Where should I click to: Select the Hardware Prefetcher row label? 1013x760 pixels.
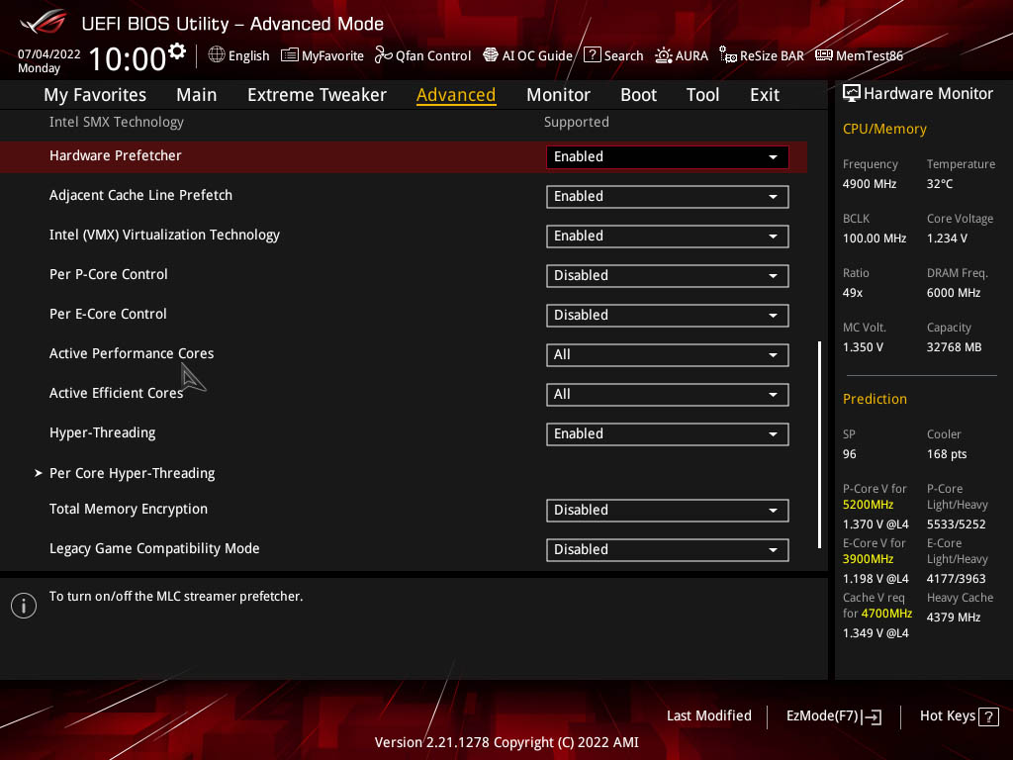click(x=115, y=155)
